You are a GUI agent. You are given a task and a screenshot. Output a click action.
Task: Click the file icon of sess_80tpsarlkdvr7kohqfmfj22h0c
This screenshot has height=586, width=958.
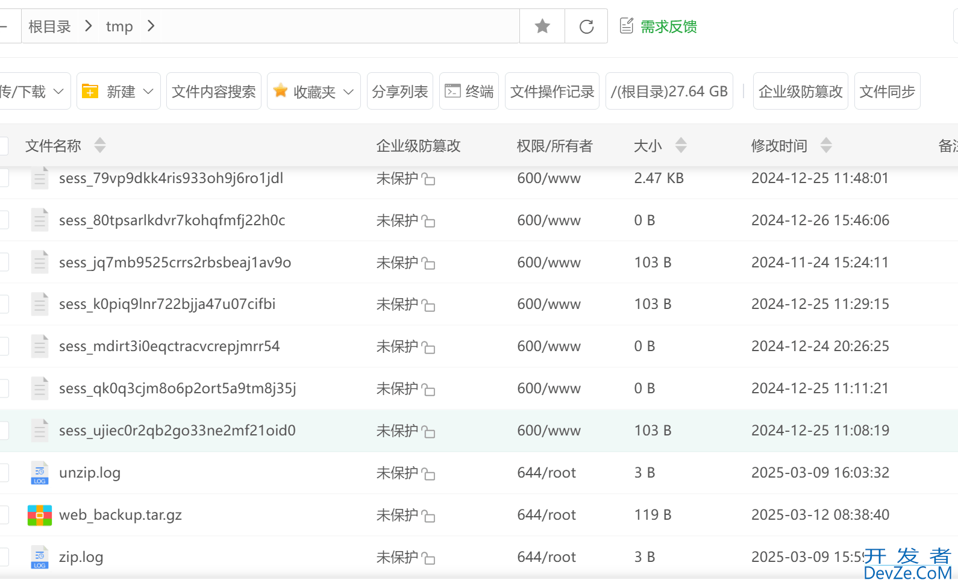40,220
